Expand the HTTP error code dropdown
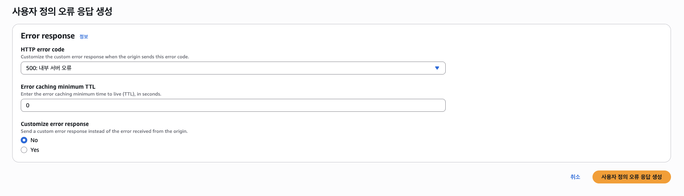The image size is (684, 196). coord(233,68)
